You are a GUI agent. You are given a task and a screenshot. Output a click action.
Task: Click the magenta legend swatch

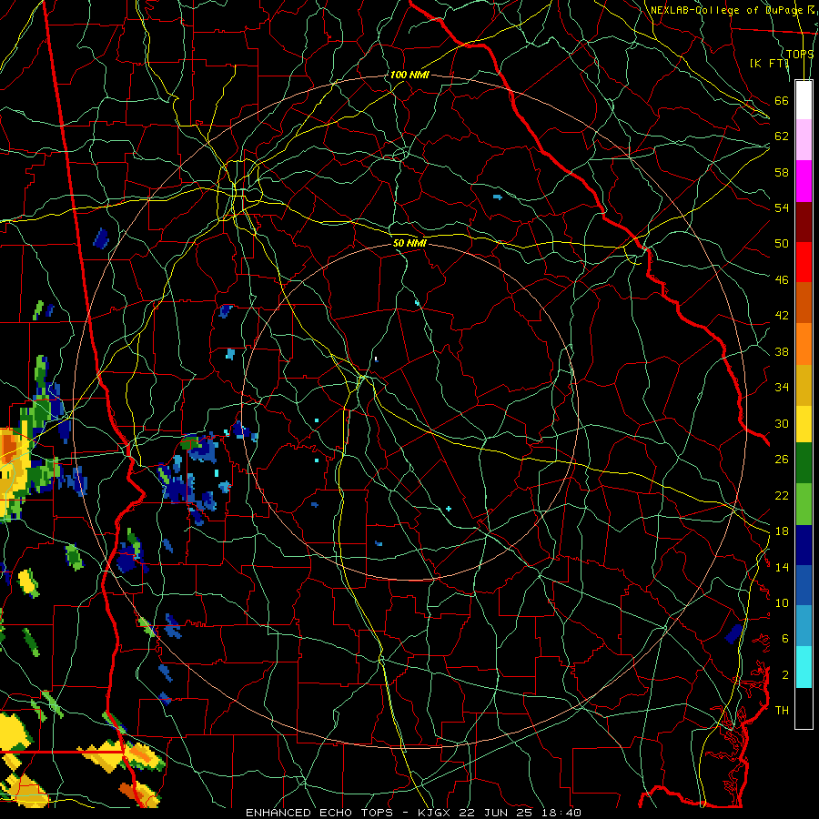point(804,181)
